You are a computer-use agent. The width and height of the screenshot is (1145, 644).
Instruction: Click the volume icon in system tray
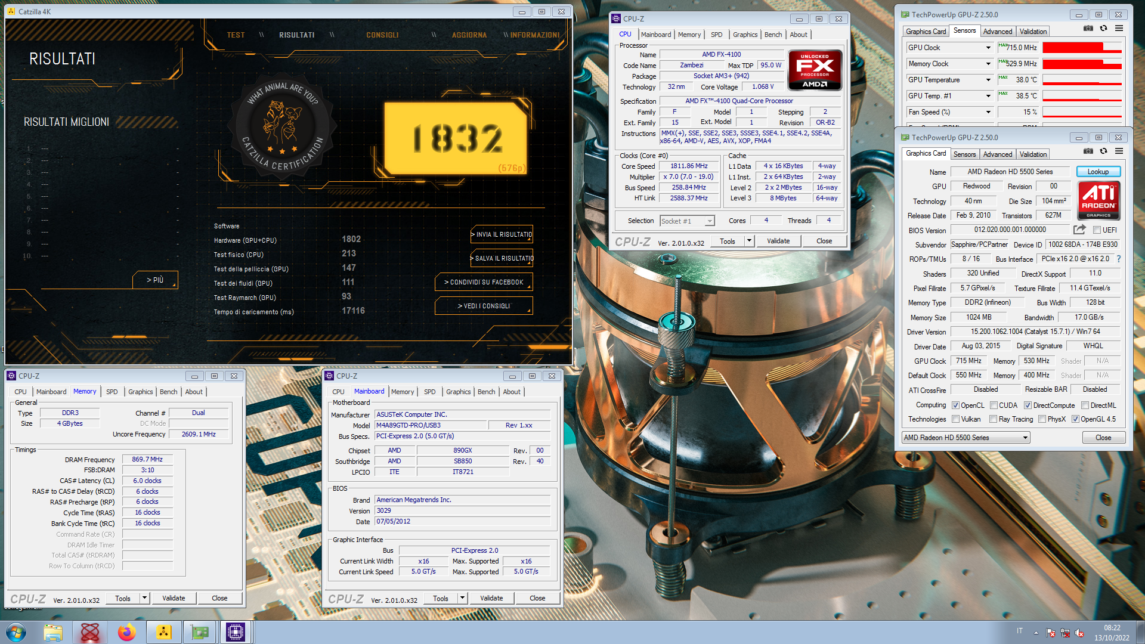pyautogui.click(x=1079, y=633)
